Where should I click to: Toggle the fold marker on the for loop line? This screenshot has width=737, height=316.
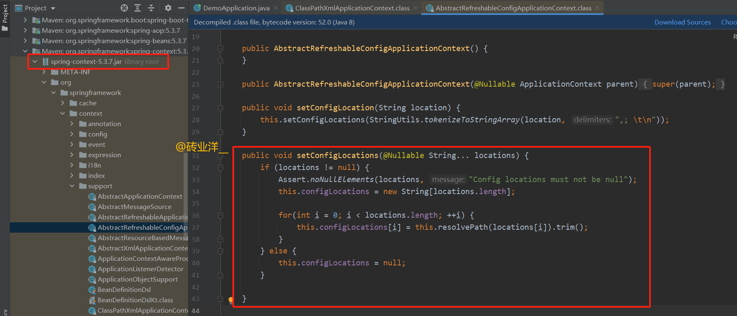(x=220, y=216)
